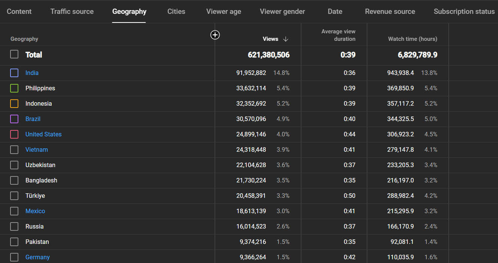Open the Traffic source tab

point(72,12)
